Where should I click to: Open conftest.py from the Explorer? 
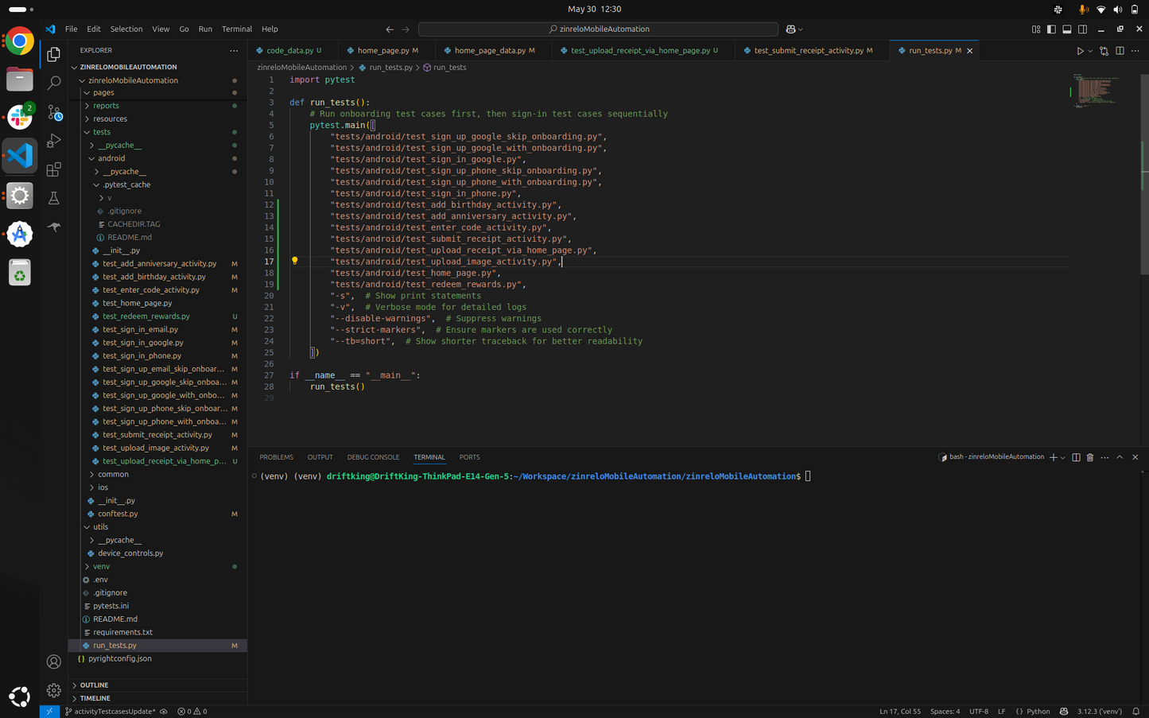118,514
